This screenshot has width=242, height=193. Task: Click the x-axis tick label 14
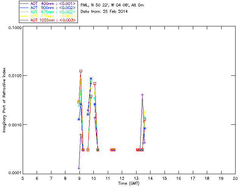150,178
